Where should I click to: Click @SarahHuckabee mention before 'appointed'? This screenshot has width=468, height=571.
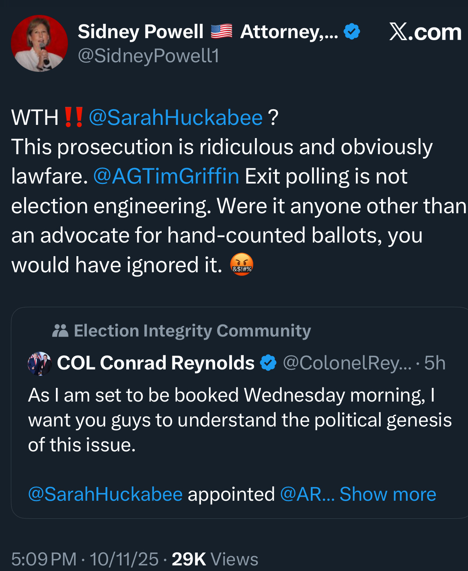click(105, 494)
